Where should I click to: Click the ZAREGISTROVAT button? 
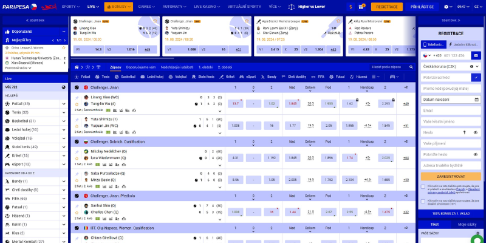(451, 176)
